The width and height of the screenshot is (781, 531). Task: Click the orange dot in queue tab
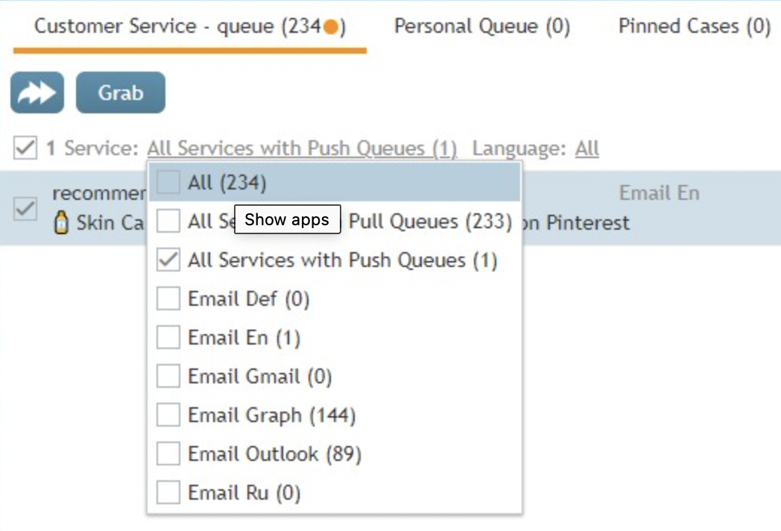click(x=331, y=28)
